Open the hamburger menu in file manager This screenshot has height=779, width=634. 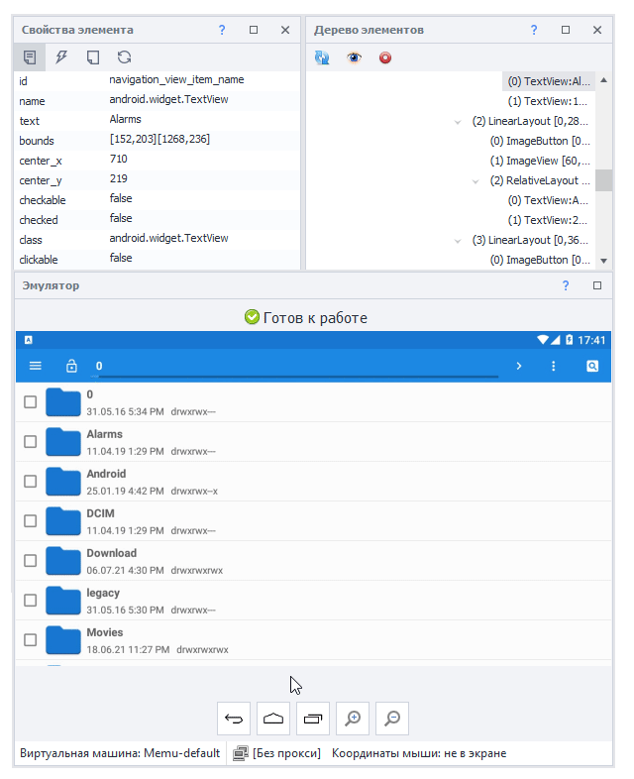coord(36,366)
